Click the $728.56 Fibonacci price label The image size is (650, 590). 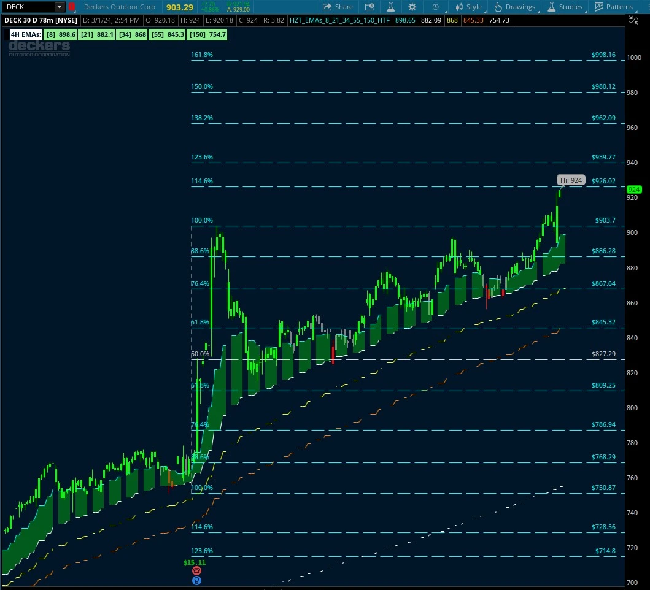pos(603,527)
